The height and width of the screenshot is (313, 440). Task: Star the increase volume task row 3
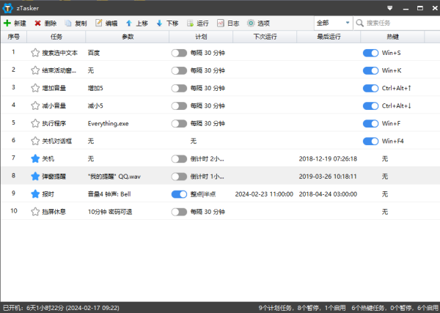pyautogui.click(x=35, y=88)
